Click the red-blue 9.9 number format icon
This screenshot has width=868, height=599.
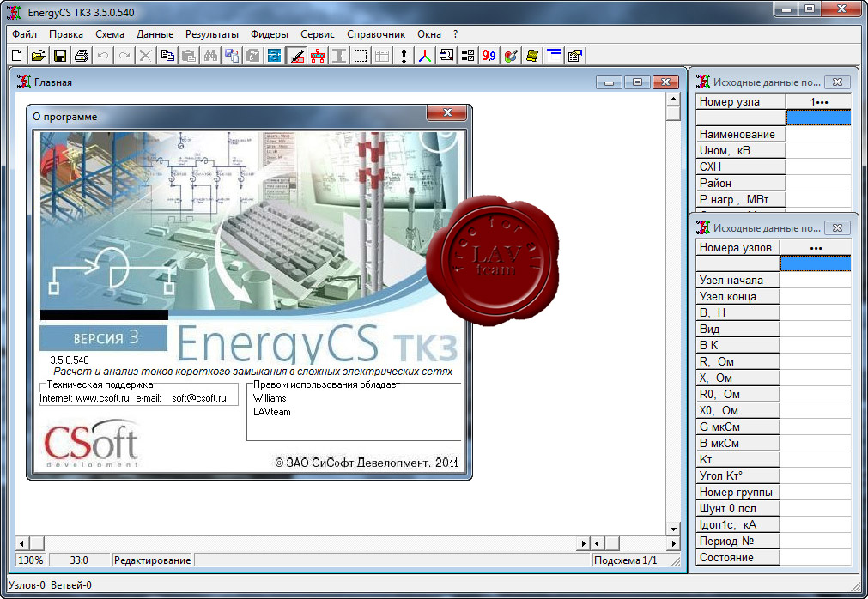coord(489,55)
